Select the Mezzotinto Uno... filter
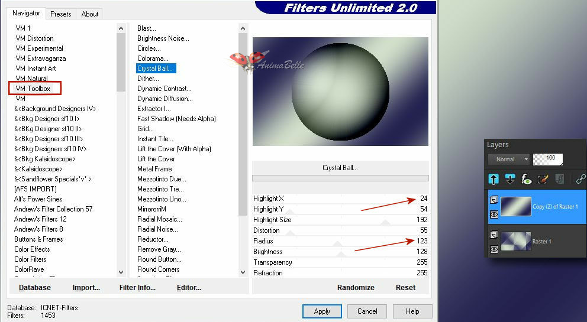 [x=162, y=199]
